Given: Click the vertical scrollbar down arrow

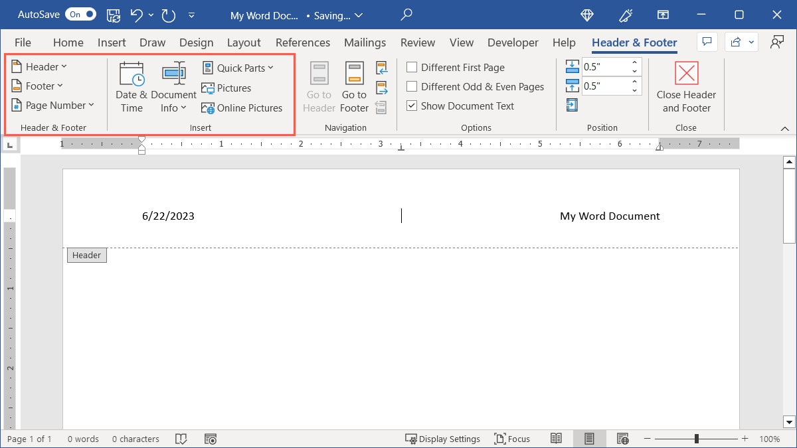Looking at the screenshot, I should (x=789, y=422).
